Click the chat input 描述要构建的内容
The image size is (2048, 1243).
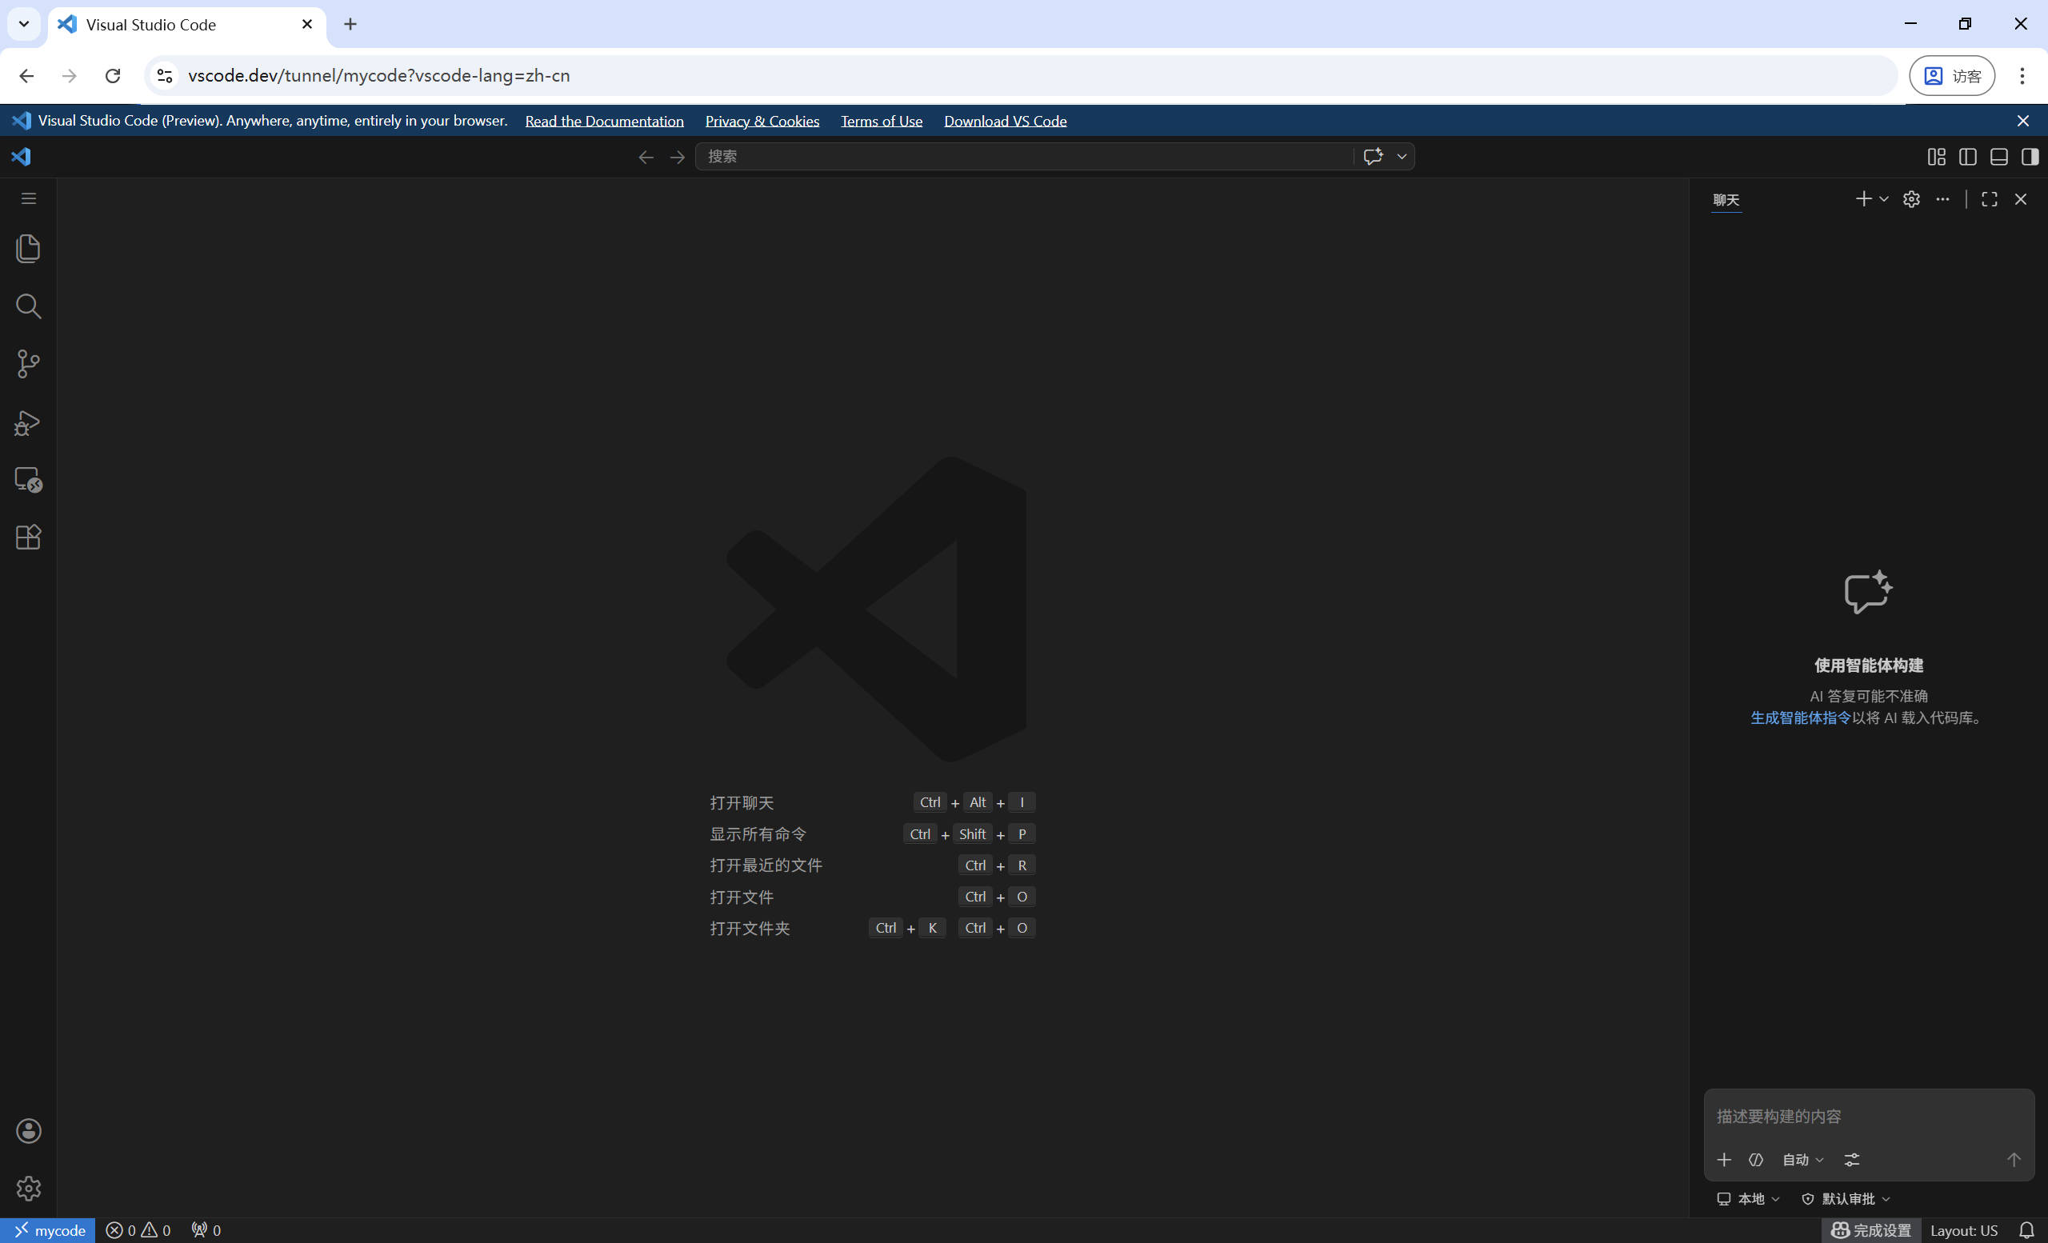(x=1869, y=1116)
